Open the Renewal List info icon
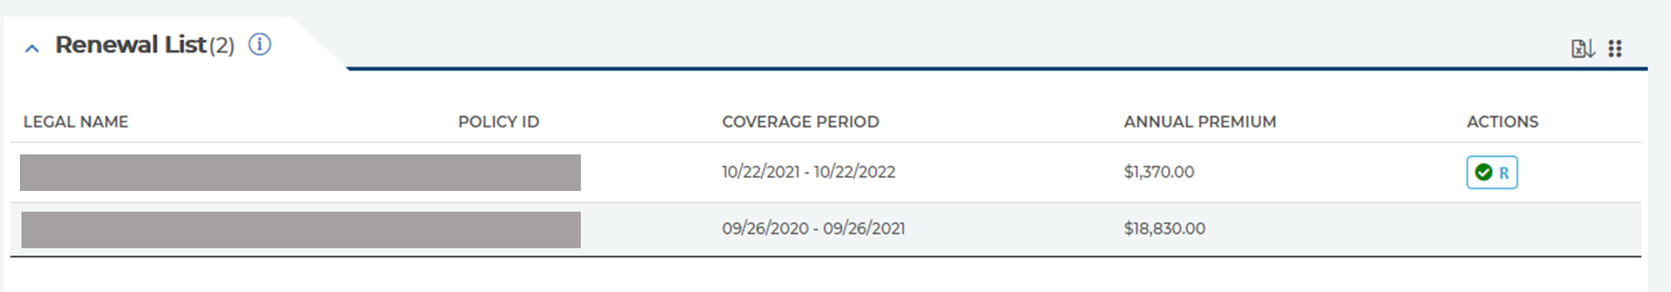 tap(259, 45)
